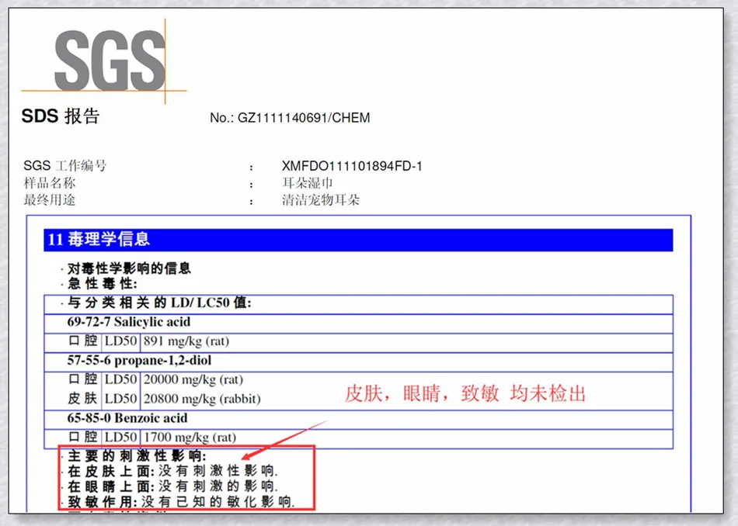The height and width of the screenshot is (526, 738).
Task: Select report number 'No.: GZ1111140691/CHEM'
Action: coord(290,117)
